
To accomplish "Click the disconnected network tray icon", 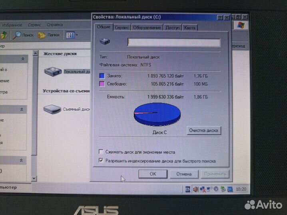I will point(203,189).
